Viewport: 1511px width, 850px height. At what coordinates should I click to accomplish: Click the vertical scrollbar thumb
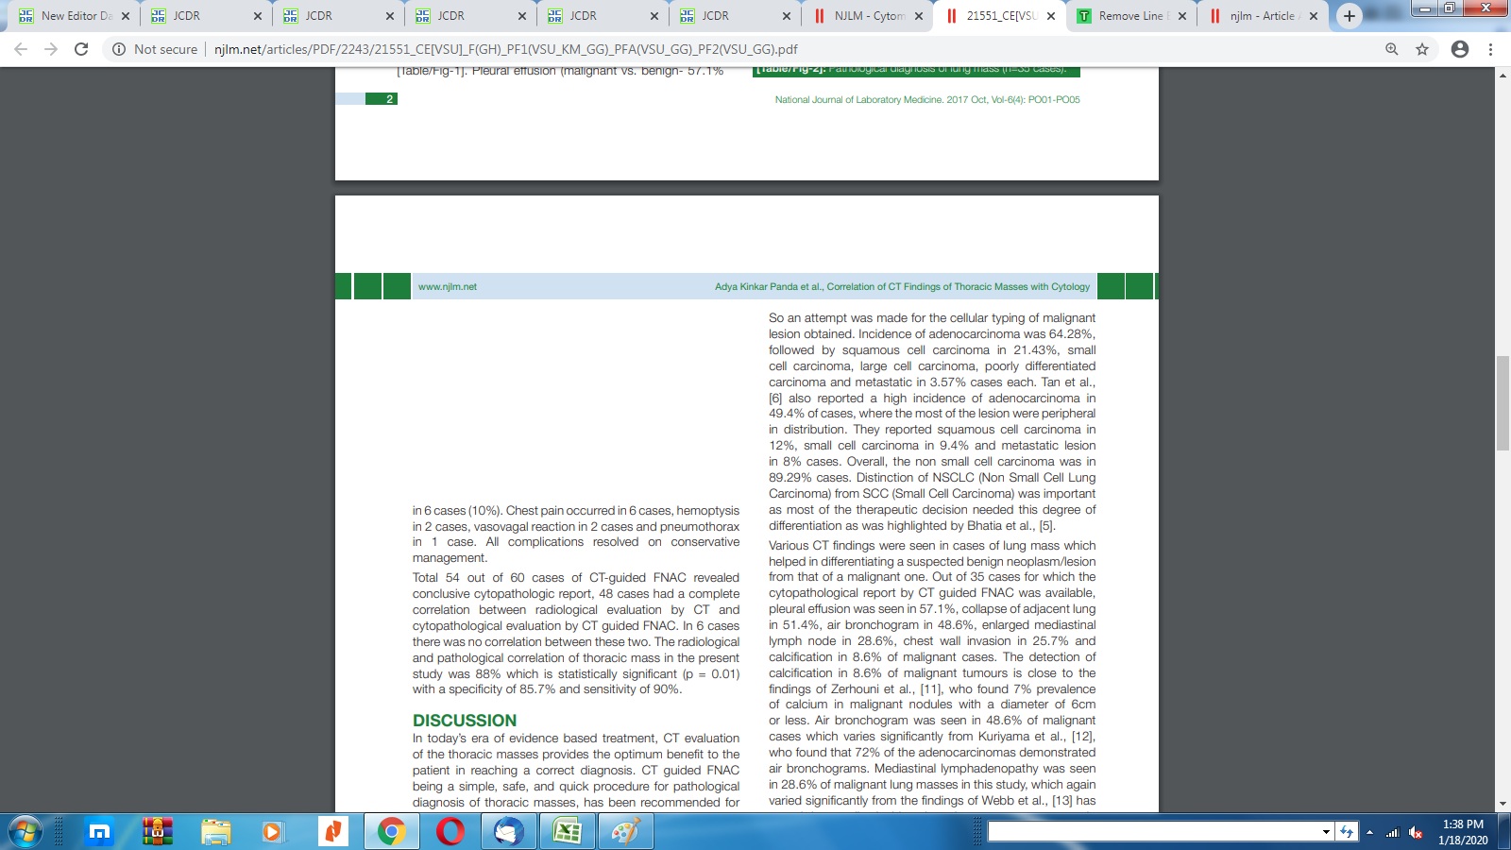click(x=1503, y=403)
